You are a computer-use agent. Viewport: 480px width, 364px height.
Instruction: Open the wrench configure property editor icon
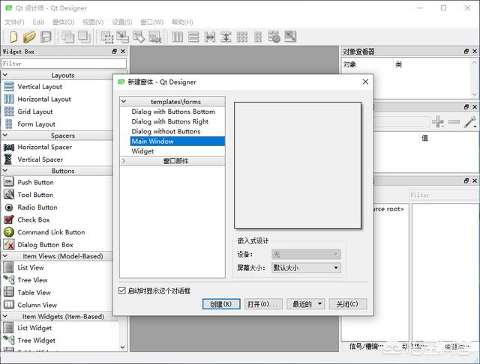[470, 121]
